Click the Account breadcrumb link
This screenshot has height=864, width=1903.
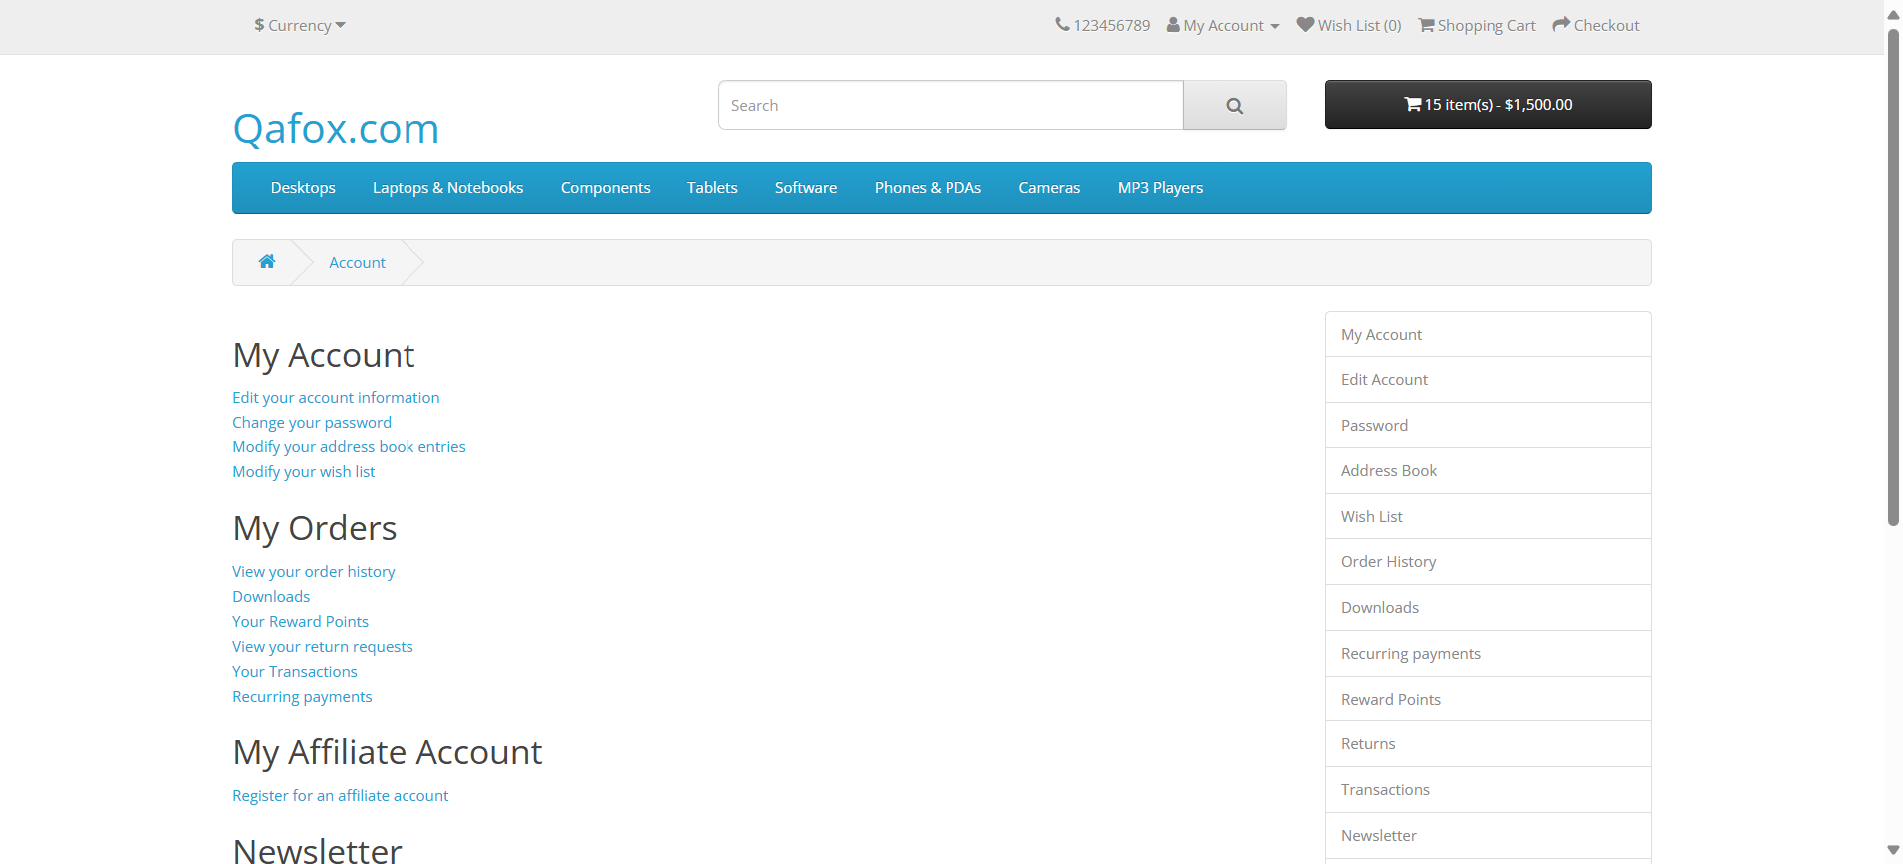point(357,263)
